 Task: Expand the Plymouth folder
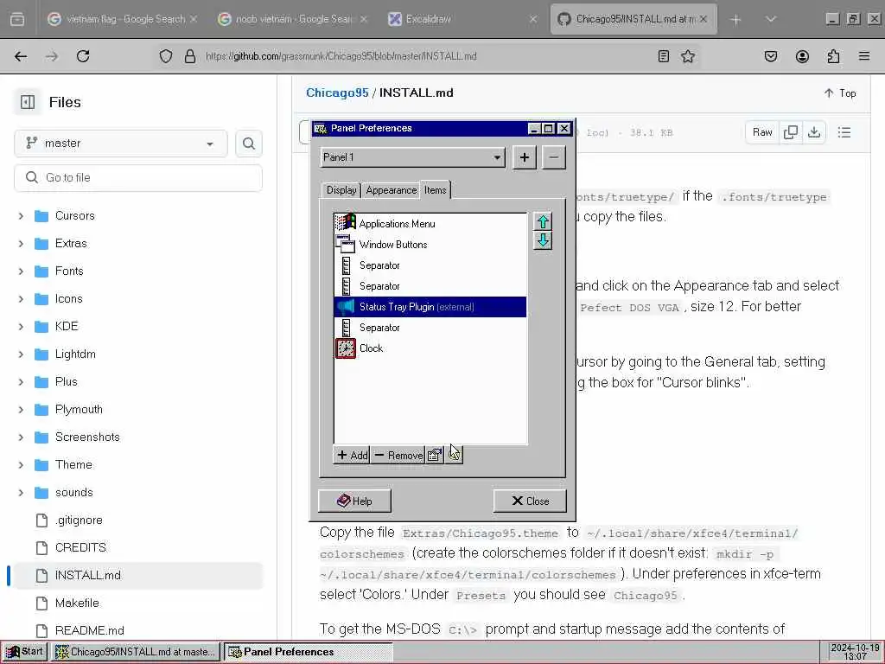[21, 409]
